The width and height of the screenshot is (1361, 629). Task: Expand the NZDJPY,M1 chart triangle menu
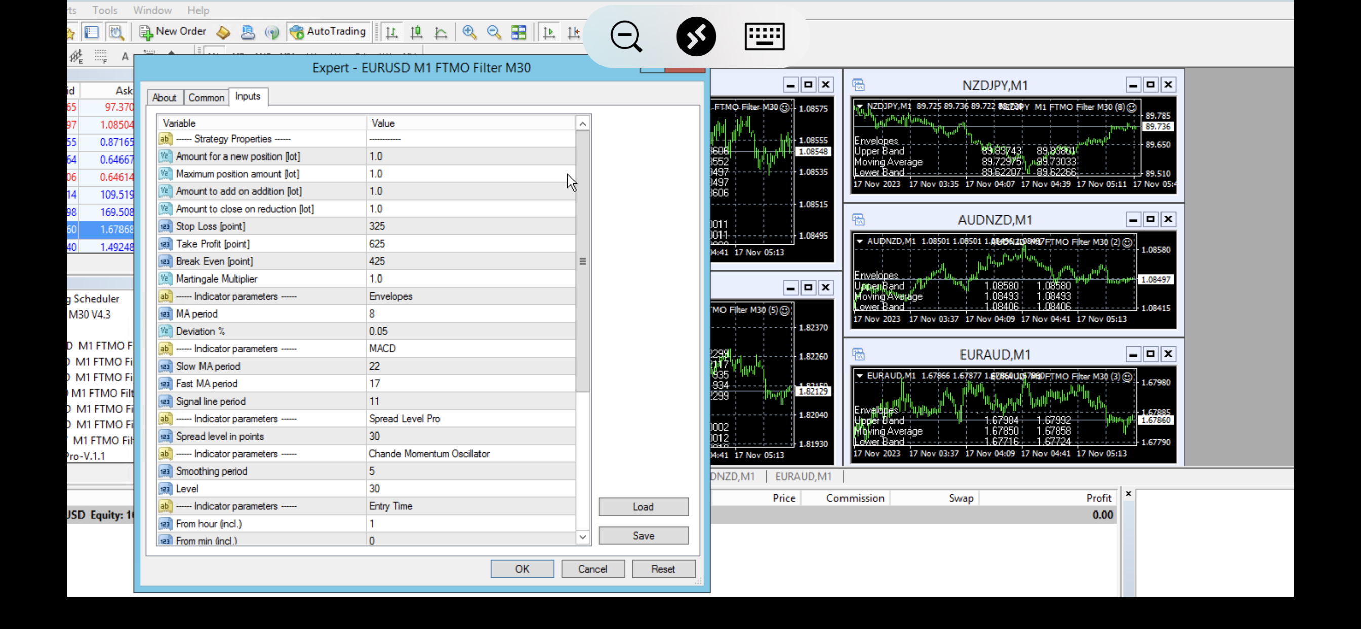(x=860, y=106)
